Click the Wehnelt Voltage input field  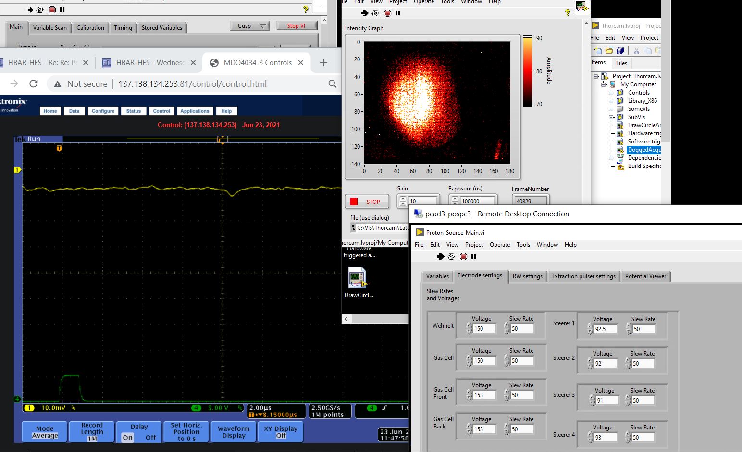click(483, 329)
